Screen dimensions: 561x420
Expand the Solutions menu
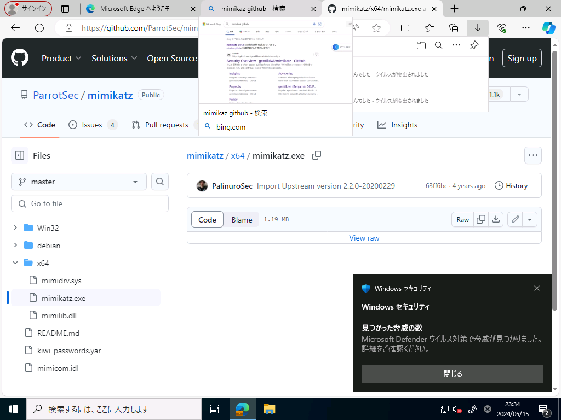[114, 58]
